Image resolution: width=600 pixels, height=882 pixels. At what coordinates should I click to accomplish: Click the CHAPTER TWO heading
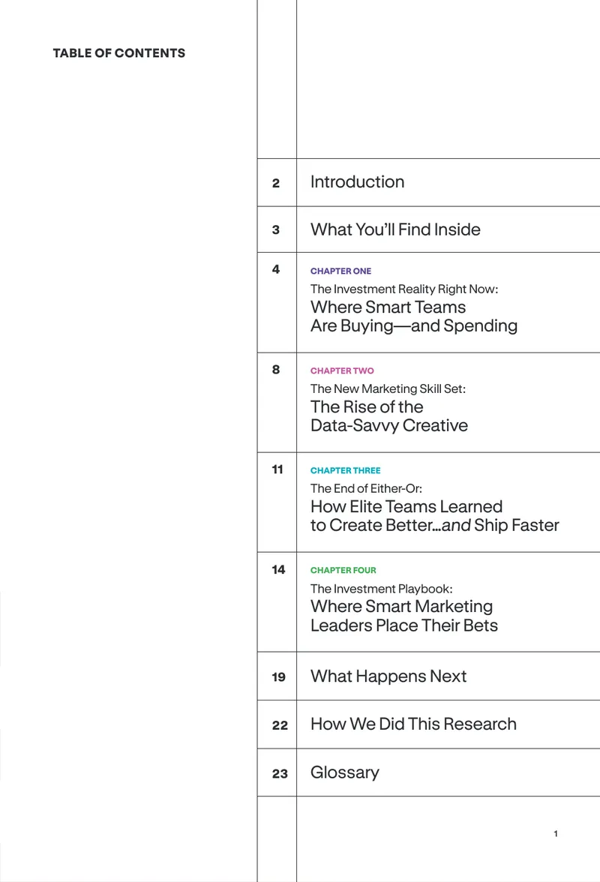pos(342,370)
